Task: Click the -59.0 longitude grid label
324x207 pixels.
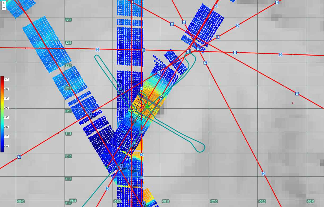Action: 20,201
